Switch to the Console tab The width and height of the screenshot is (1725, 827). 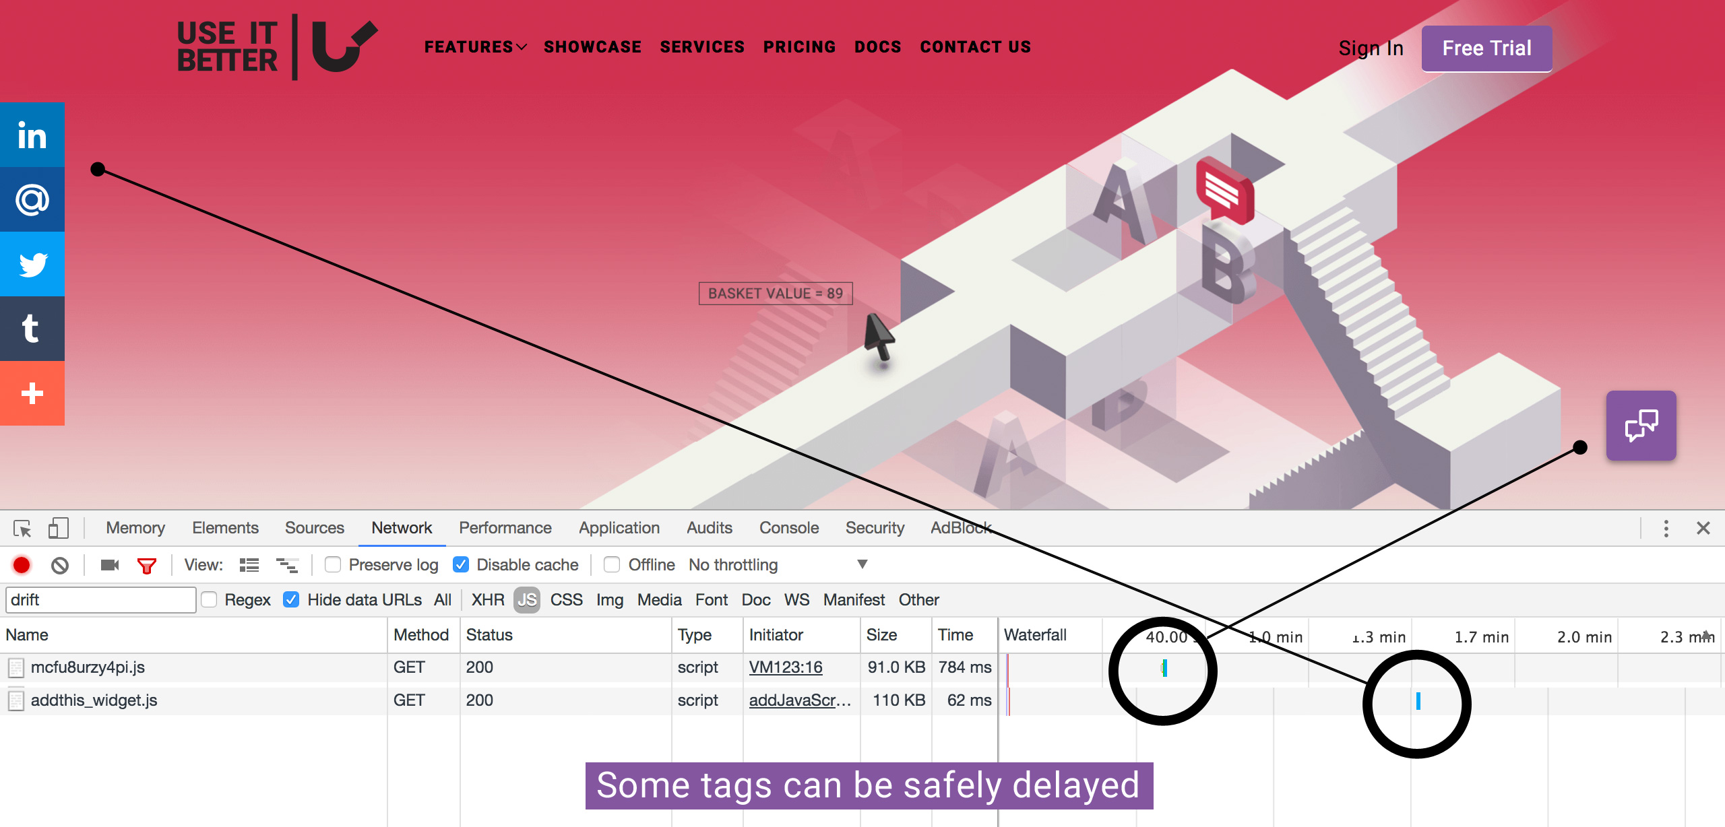tap(789, 530)
